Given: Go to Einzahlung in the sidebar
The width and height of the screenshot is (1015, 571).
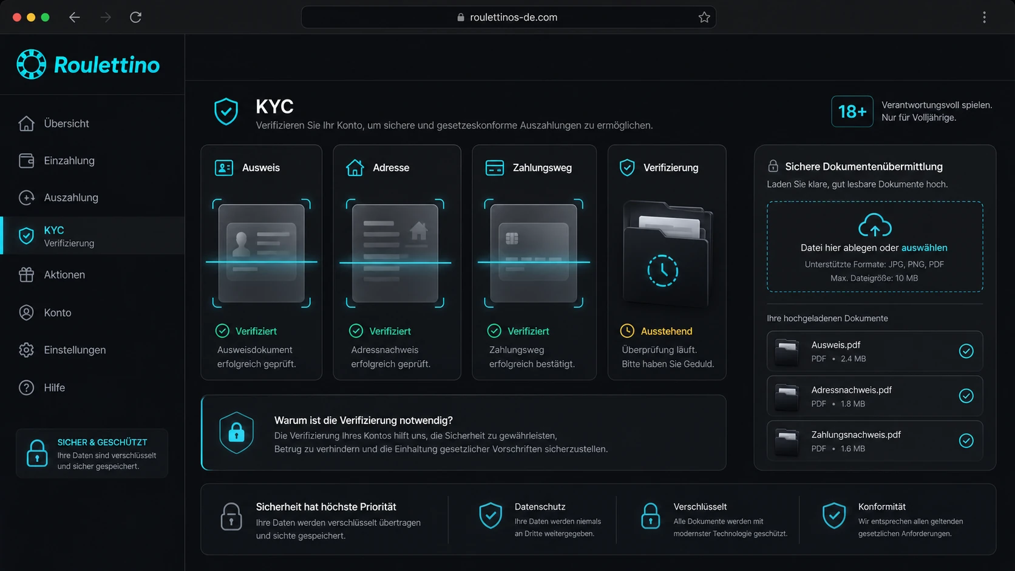Looking at the screenshot, I should pos(92,160).
